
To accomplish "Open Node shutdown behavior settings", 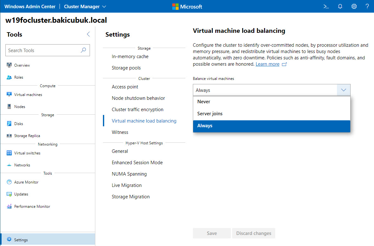I will click(x=138, y=98).
